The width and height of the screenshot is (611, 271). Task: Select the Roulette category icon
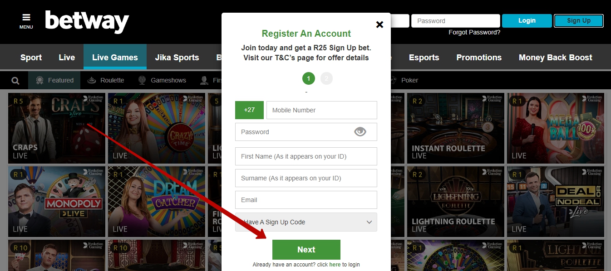coord(92,80)
